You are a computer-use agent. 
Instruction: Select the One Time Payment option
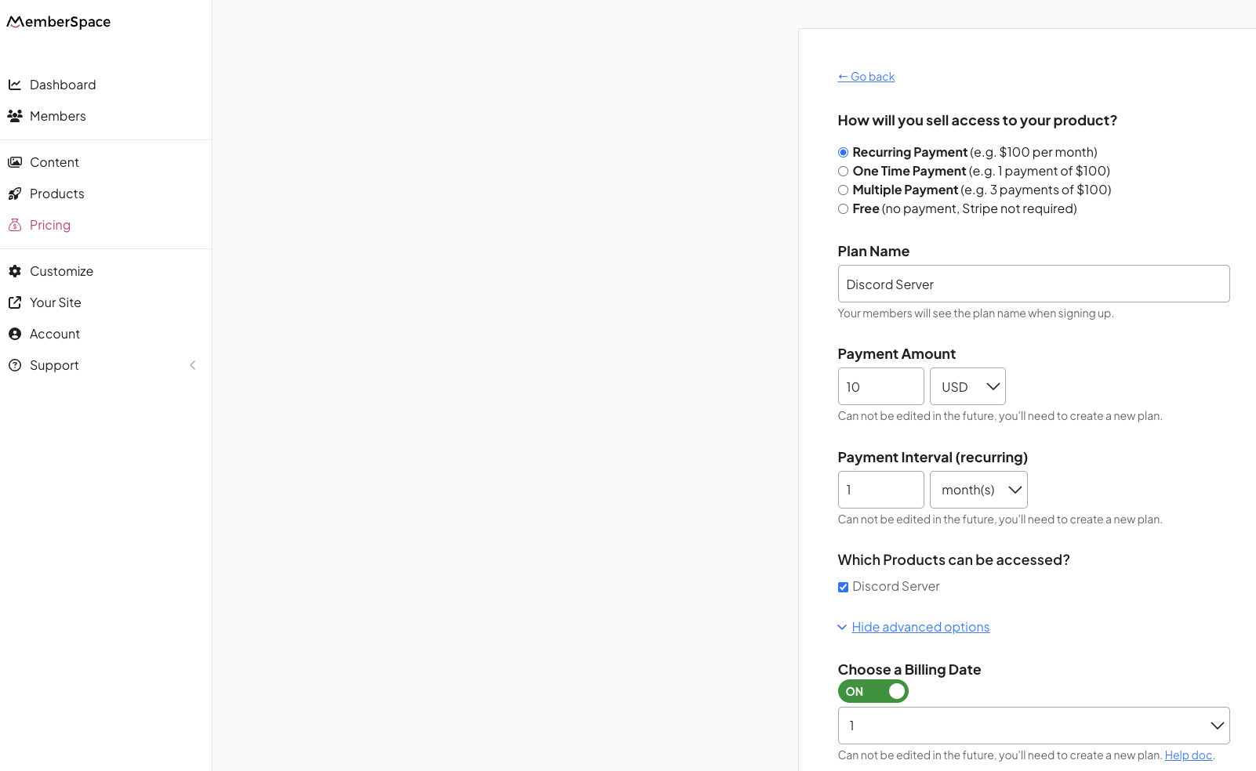pos(843,171)
